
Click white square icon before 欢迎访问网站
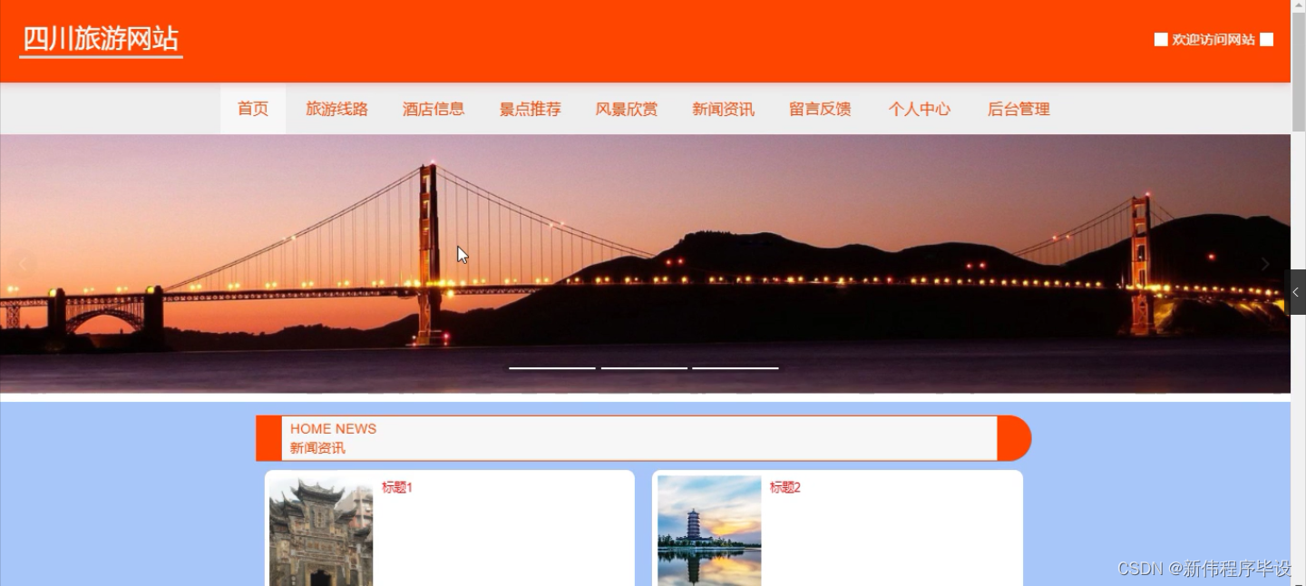pyautogui.click(x=1161, y=39)
